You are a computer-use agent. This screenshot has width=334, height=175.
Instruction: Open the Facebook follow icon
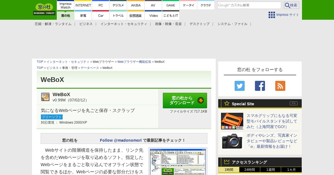tap(260, 86)
